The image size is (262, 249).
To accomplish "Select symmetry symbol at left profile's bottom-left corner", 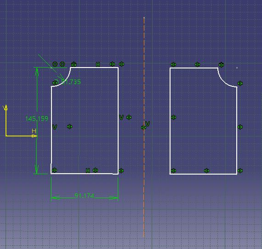I will pos(55,170).
